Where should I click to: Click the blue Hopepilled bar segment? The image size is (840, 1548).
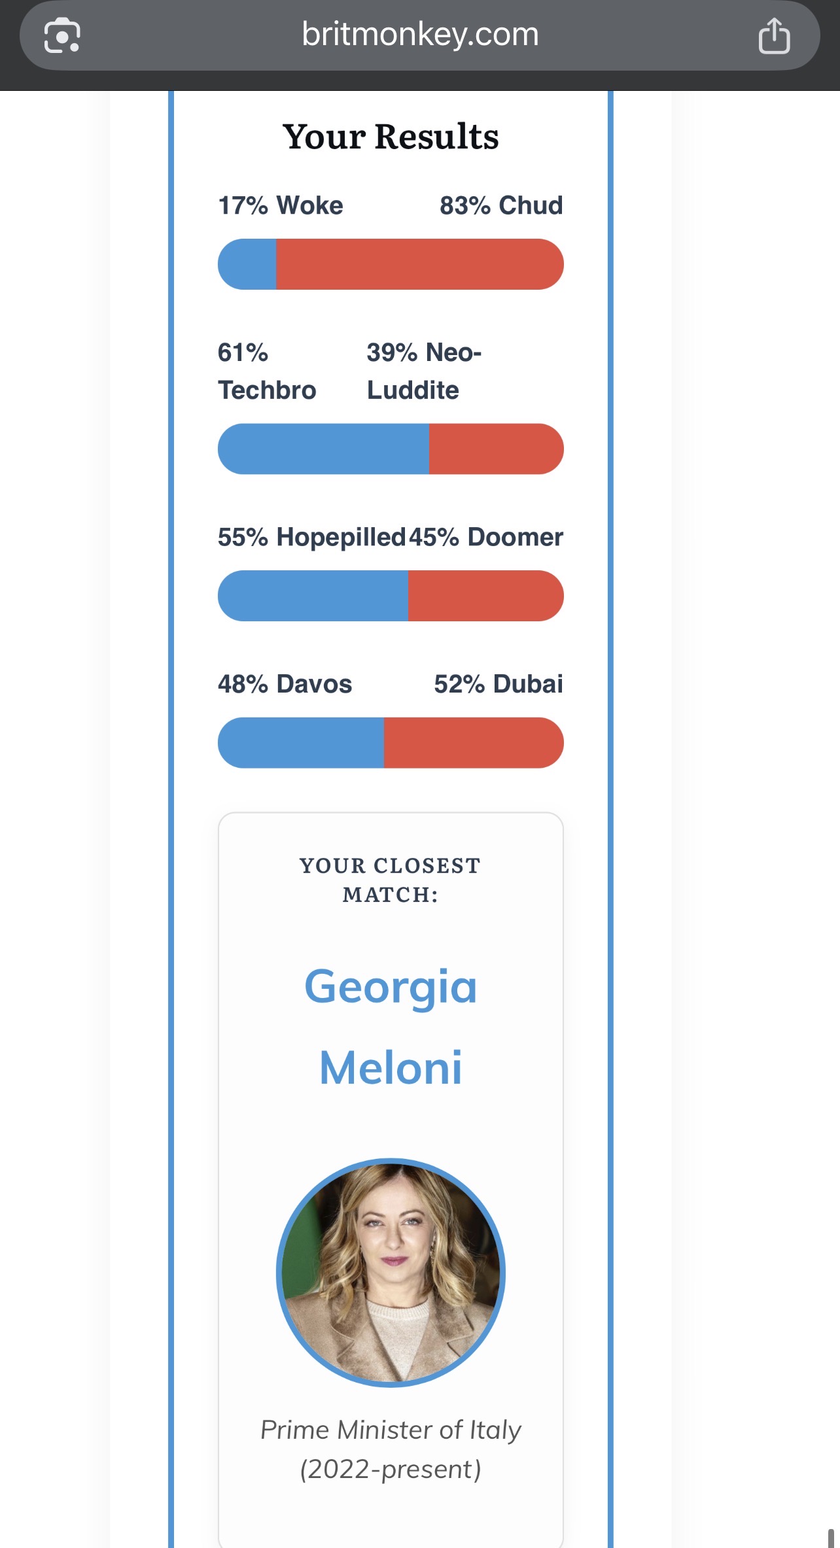(x=313, y=596)
